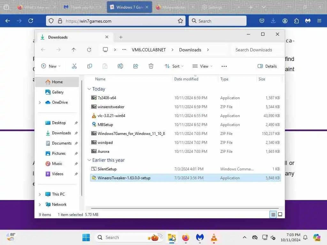Image resolution: width=327 pixels, height=245 pixels.
Task: Click the Windows taskbar Search box
Action: (129, 237)
